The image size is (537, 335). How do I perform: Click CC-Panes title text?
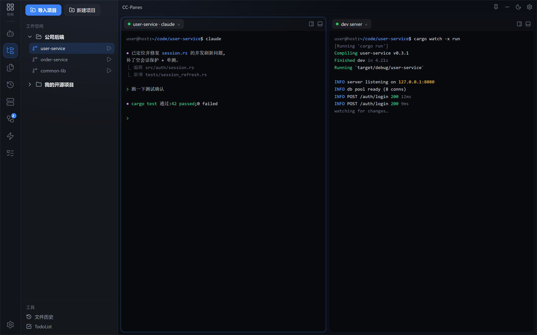[132, 7]
